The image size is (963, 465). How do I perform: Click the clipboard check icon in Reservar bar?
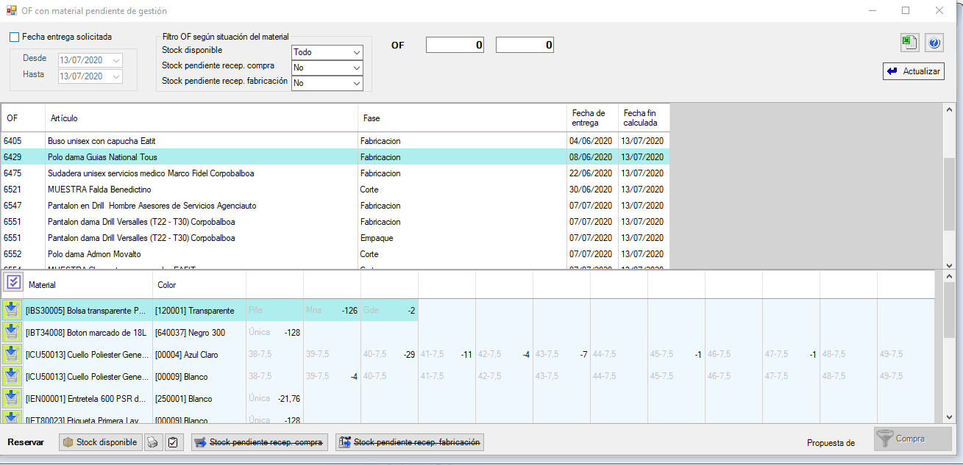click(x=174, y=442)
